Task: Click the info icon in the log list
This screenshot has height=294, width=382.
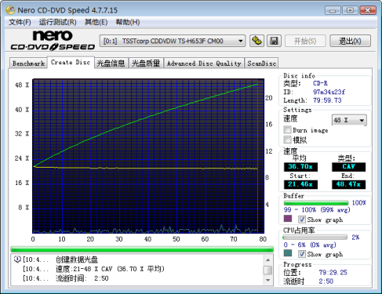Action: 17,260
